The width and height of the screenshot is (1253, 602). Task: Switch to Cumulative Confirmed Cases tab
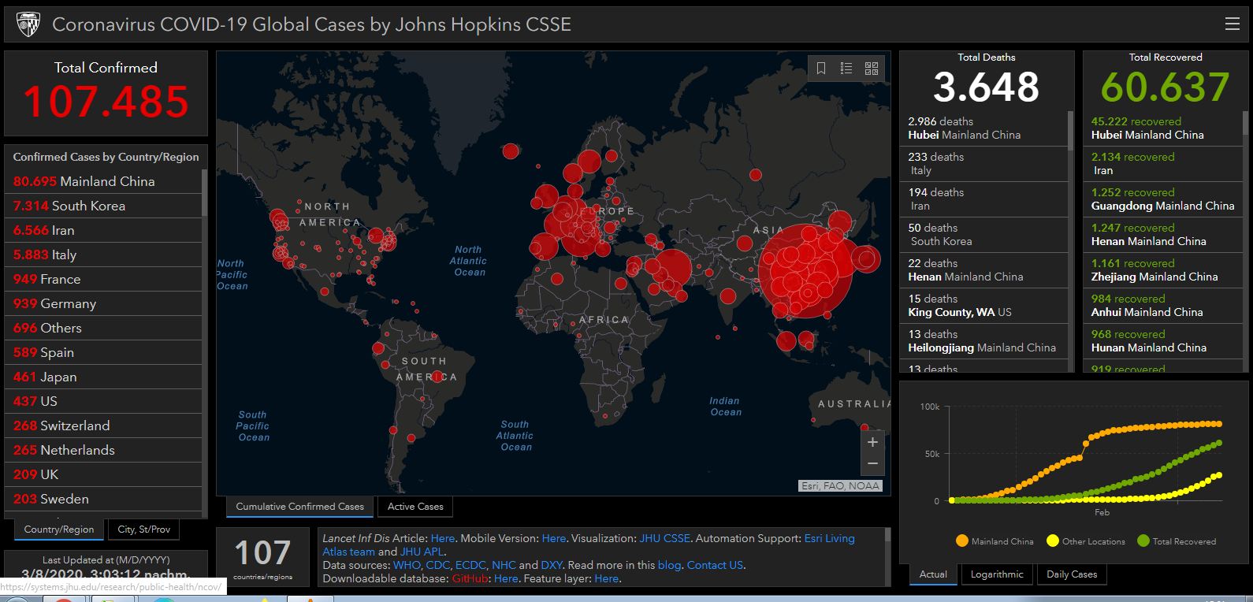(300, 507)
